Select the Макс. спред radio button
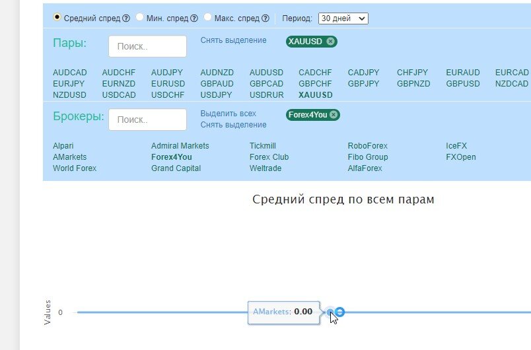Image resolution: width=531 pixels, height=350 pixels. (x=207, y=17)
